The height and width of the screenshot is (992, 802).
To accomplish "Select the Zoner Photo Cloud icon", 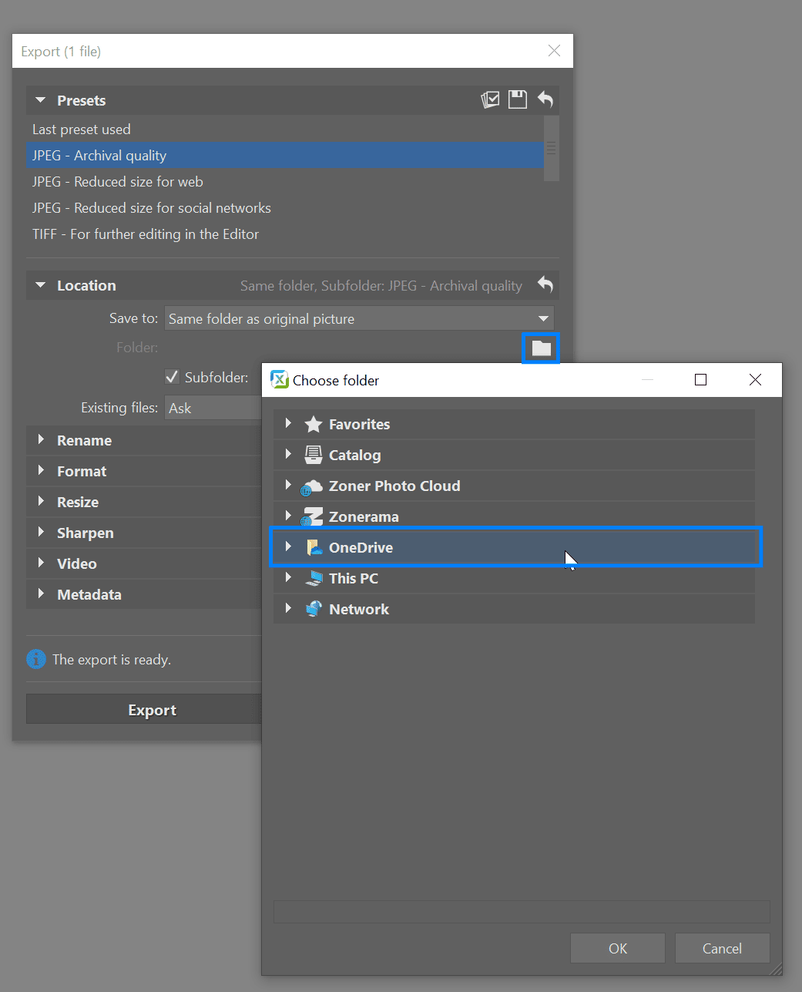I will [312, 486].
